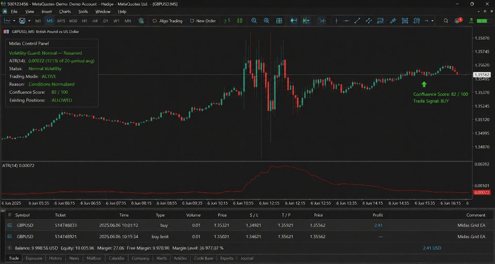
Task: Select the pen drawing tool icon
Action: click(x=393, y=21)
